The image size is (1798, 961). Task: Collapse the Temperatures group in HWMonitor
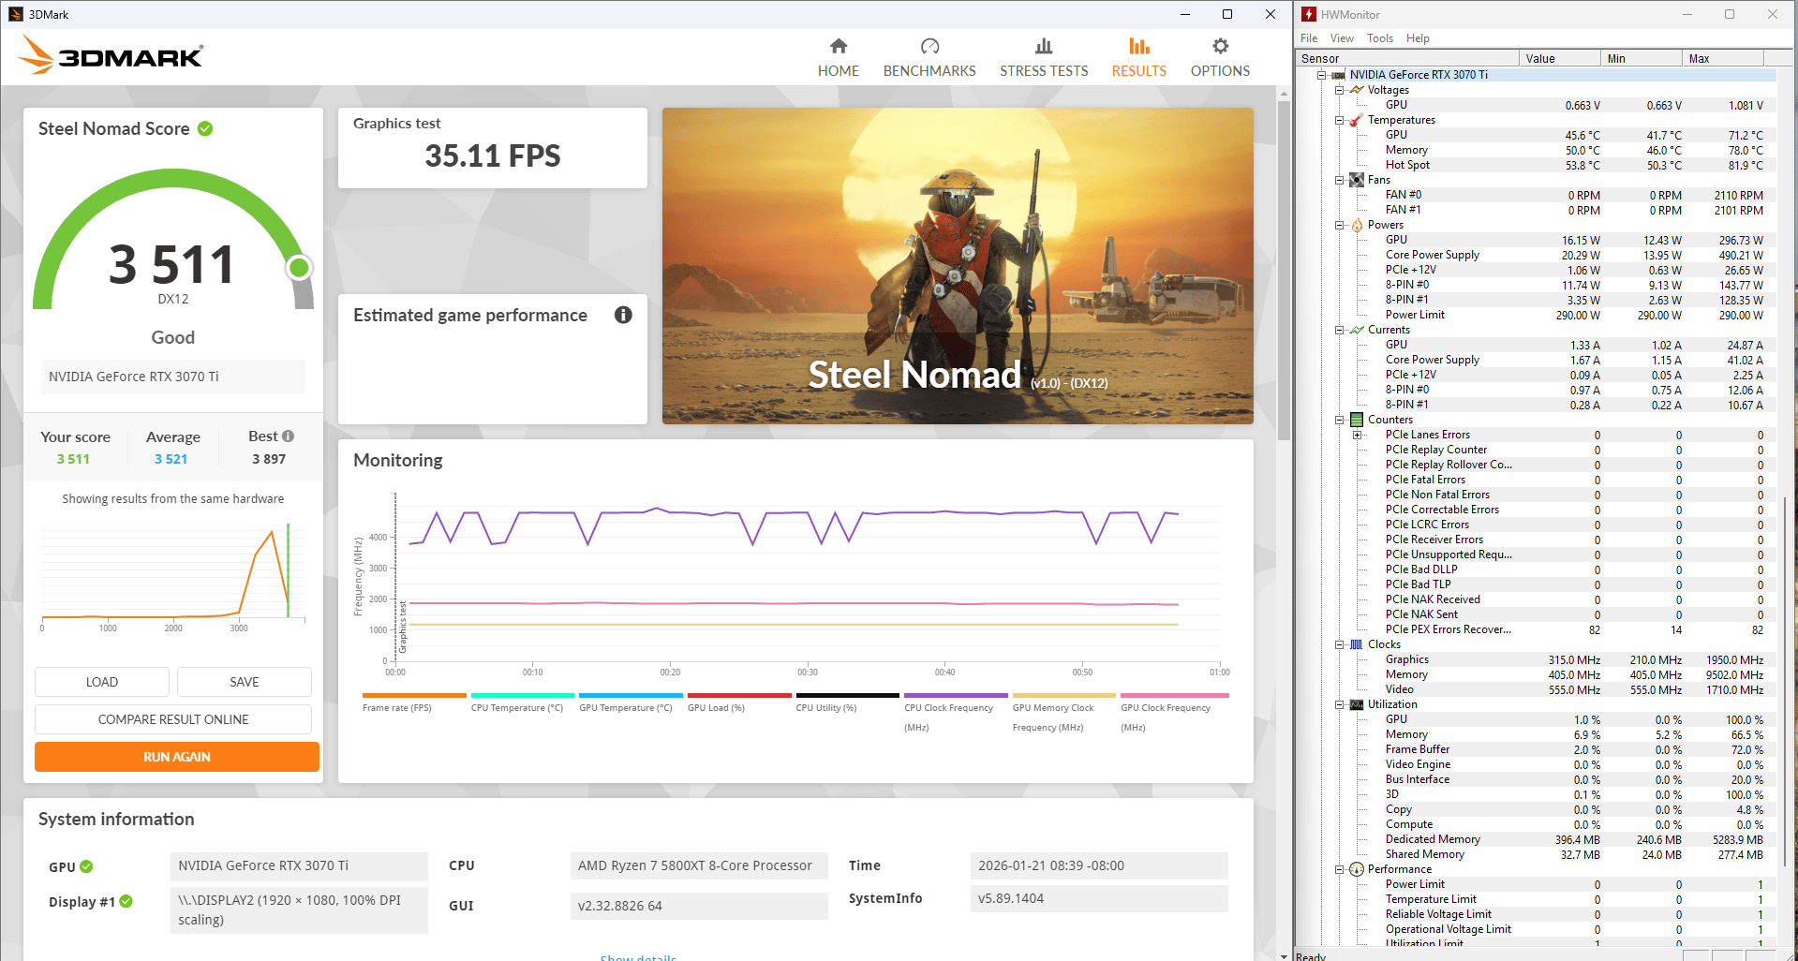click(x=1340, y=120)
